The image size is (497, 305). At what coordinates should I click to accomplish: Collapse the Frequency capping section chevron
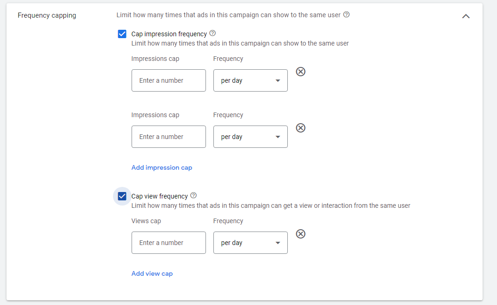click(466, 16)
